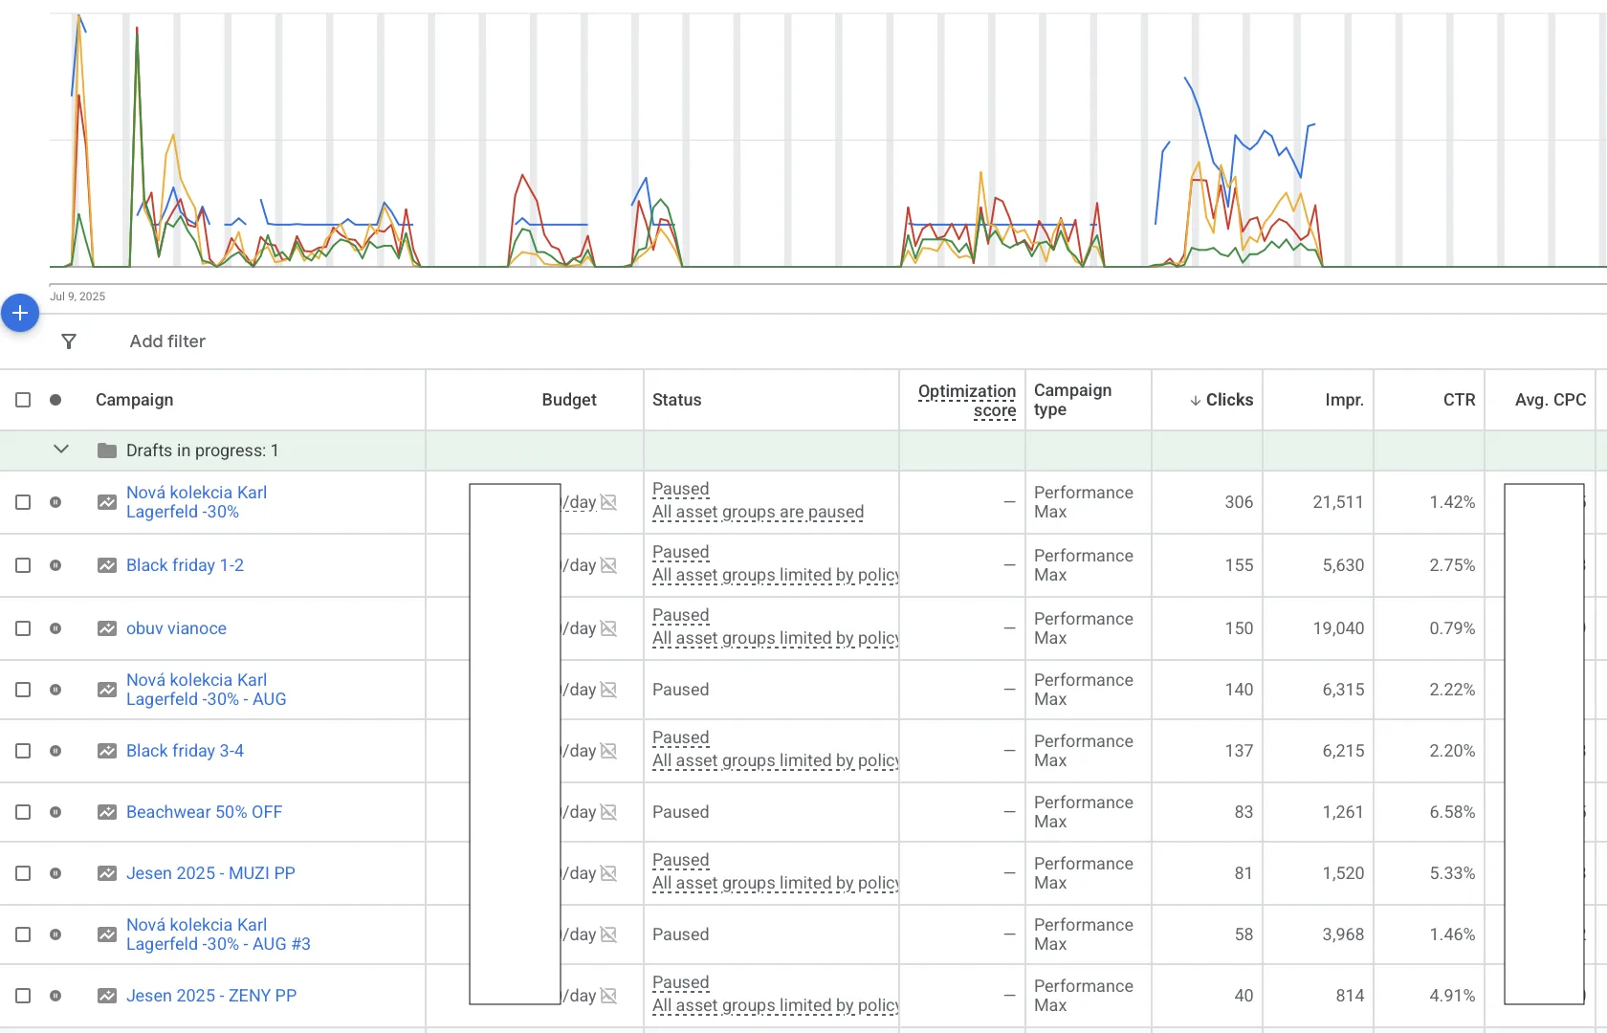This screenshot has width=1607, height=1033.
Task: Select the Beachwear 50% OFF checkbox
Action: click(x=23, y=812)
